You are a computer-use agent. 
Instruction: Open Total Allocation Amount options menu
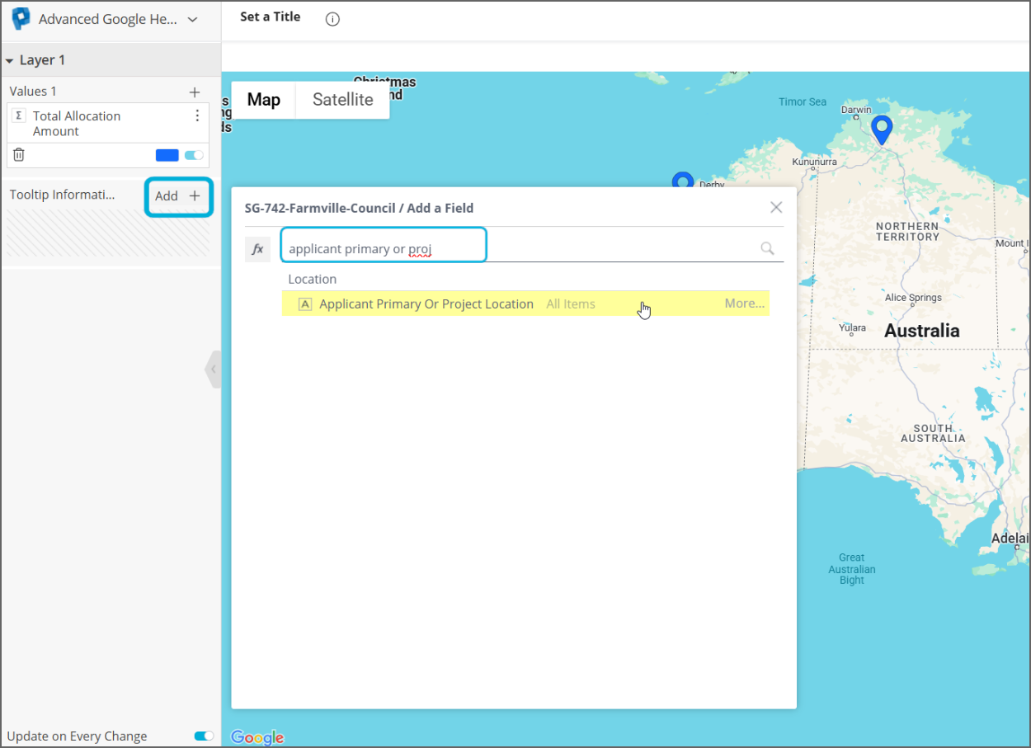(197, 116)
